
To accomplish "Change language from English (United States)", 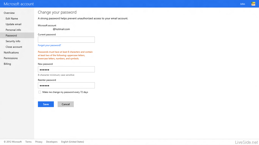I will (73, 142).
